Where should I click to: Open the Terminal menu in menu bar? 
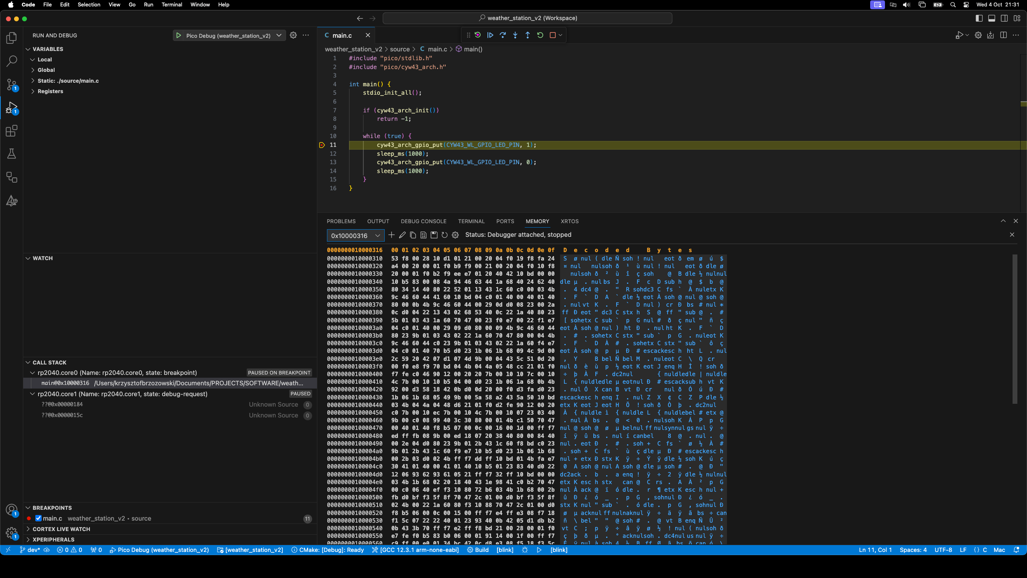coord(172,4)
